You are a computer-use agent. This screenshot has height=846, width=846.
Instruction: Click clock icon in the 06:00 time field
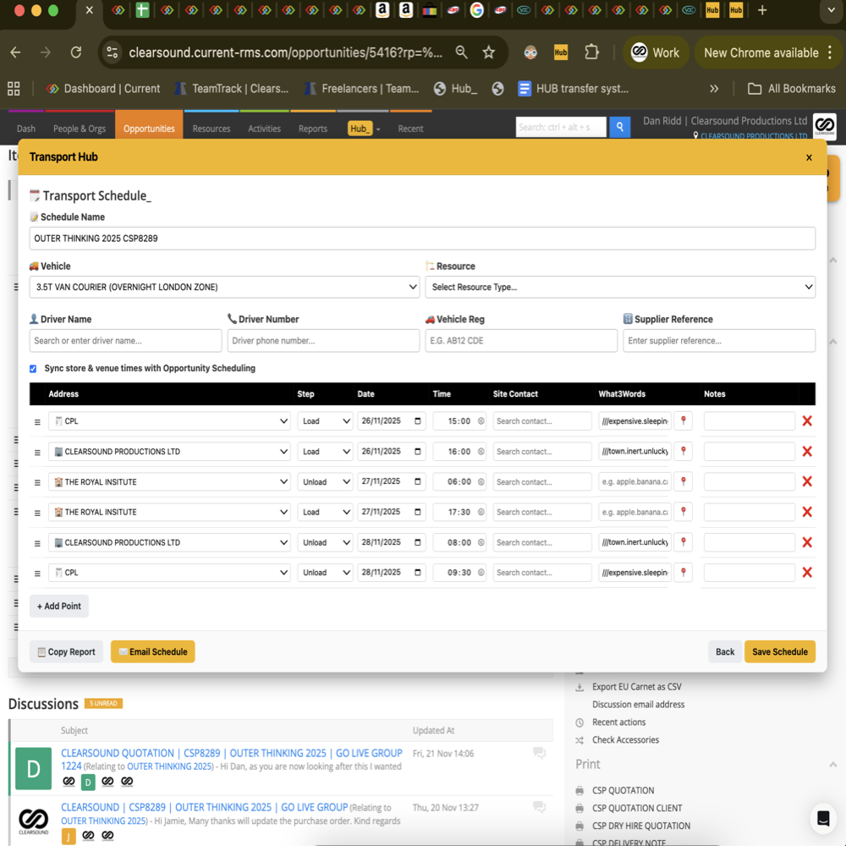tap(481, 482)
